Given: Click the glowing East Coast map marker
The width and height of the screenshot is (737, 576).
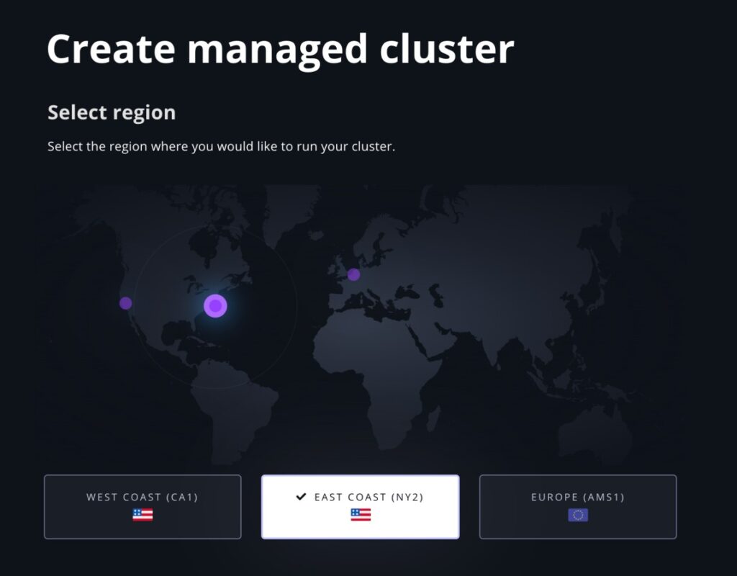Looking at the screenshot, I should (214, 306).
